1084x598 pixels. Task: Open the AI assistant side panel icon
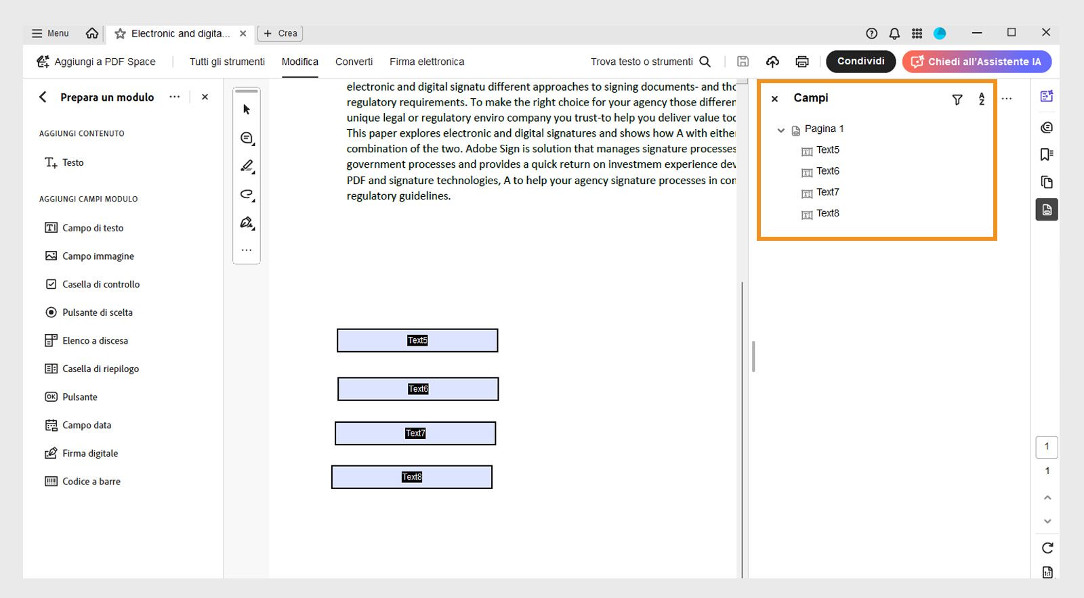click(1047, 96)
